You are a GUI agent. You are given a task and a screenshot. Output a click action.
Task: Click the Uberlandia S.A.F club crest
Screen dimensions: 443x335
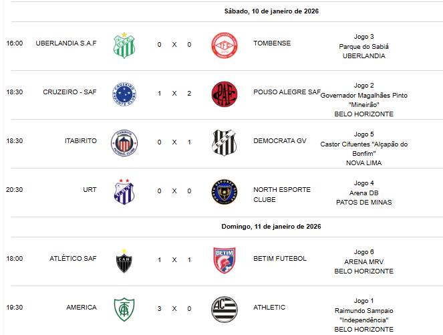click(124, 44)
